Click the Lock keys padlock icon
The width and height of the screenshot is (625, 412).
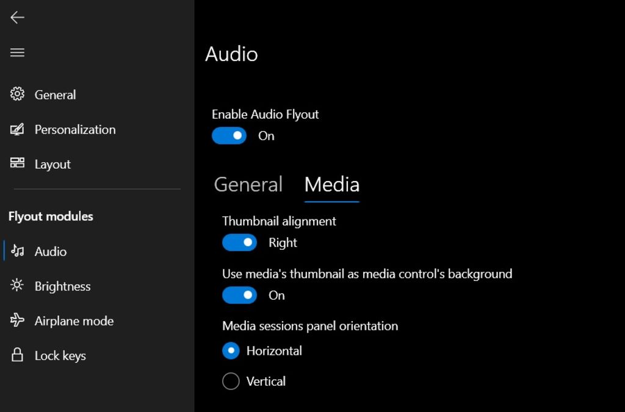(17, 355)
